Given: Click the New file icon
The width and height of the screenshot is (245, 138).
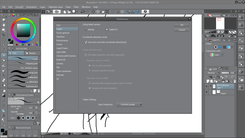Looking at the screenshot, I should [x=65, y=11].
